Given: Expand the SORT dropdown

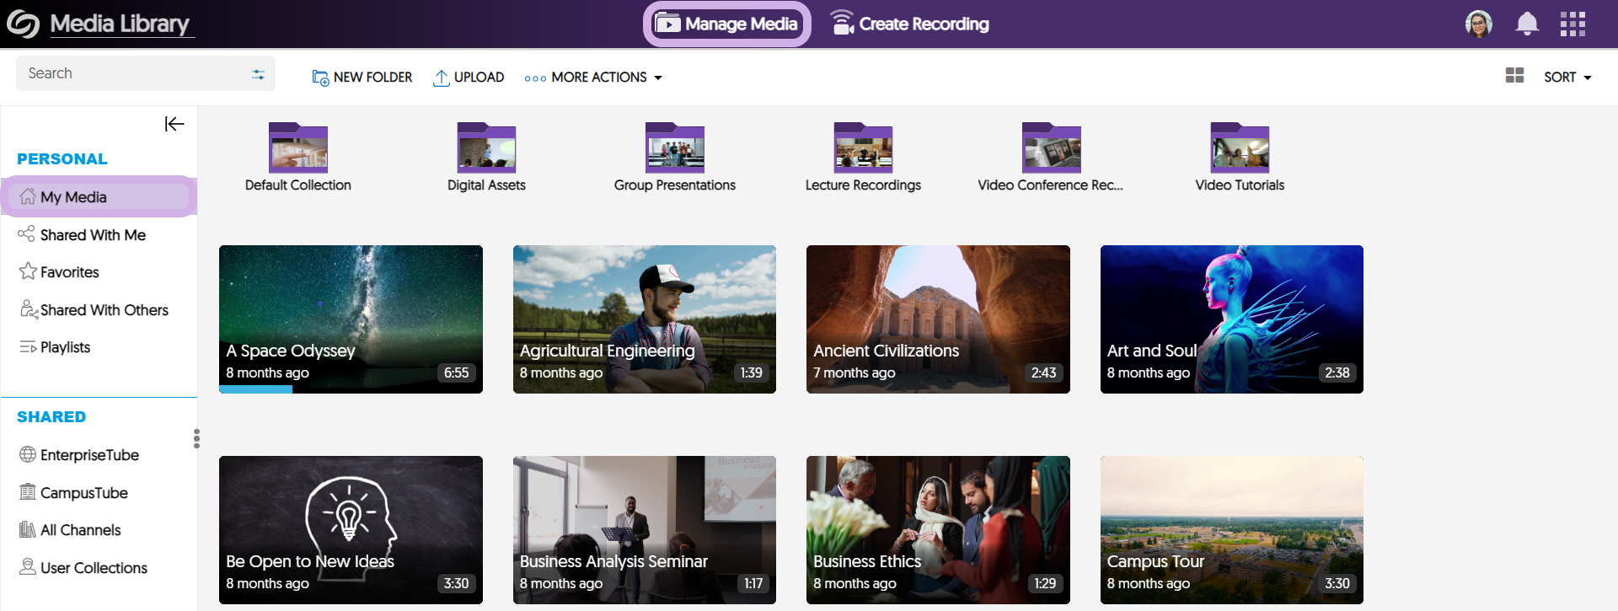Looking at the screenshot, I should click(x=1567, y=77).
